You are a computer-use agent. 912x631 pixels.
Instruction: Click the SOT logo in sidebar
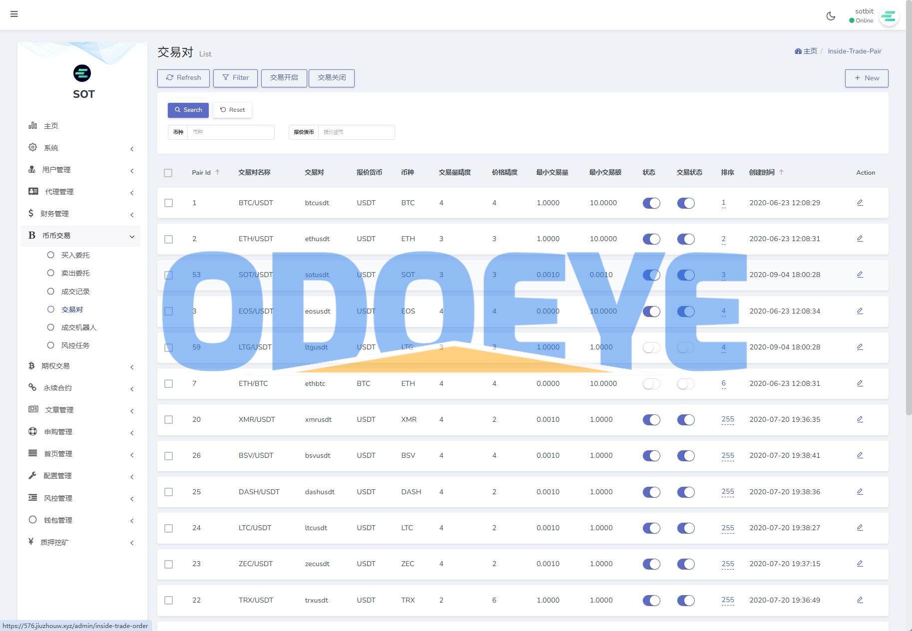pos(82,73)
